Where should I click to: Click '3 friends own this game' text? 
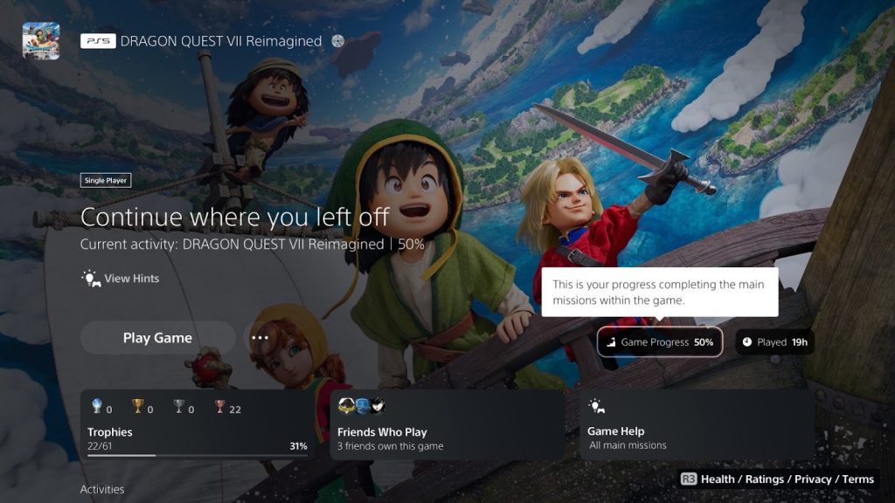click(391, 446)
